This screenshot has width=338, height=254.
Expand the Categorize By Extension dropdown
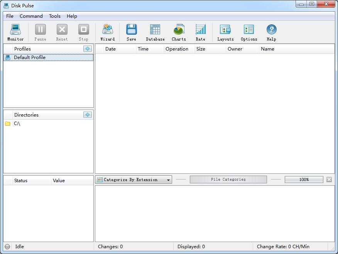point(134,179)
